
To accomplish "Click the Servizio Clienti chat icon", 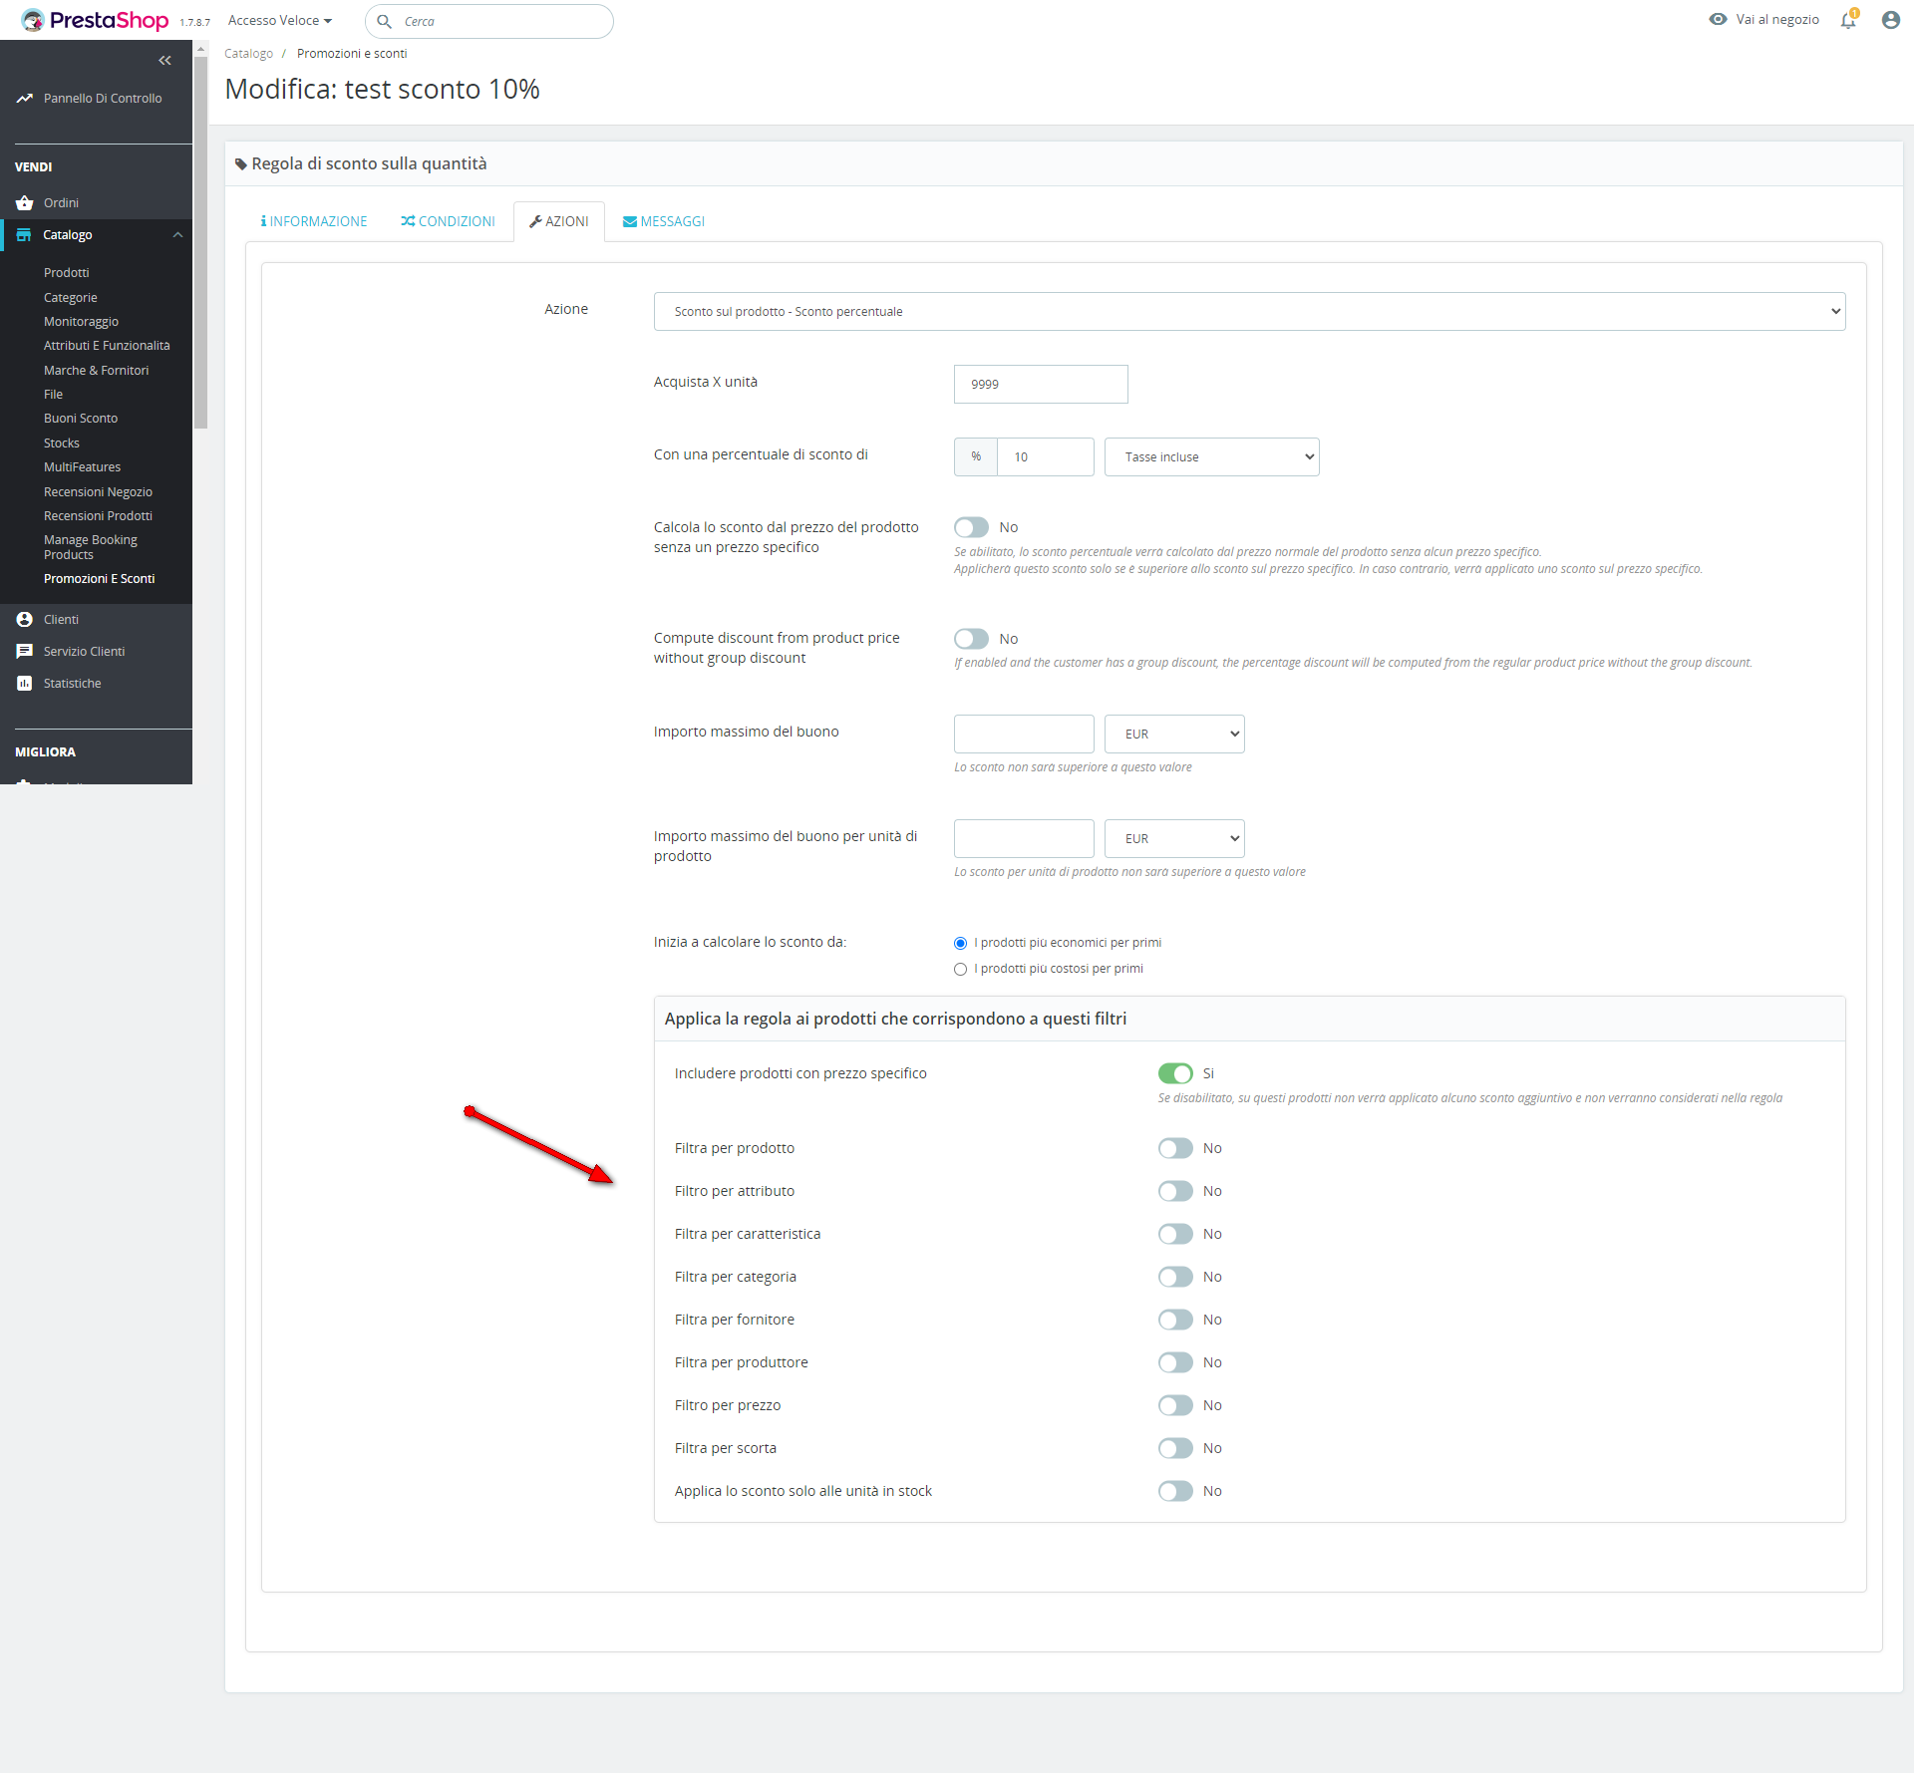I will click(x=25, y=652).
